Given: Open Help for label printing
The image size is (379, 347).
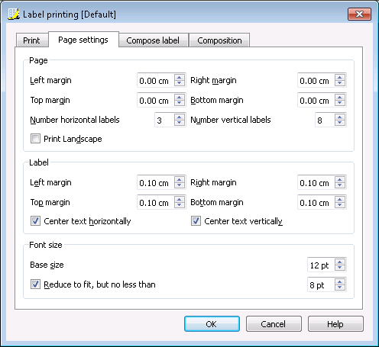Looking at the screenshot, I should tap(335, 324).
